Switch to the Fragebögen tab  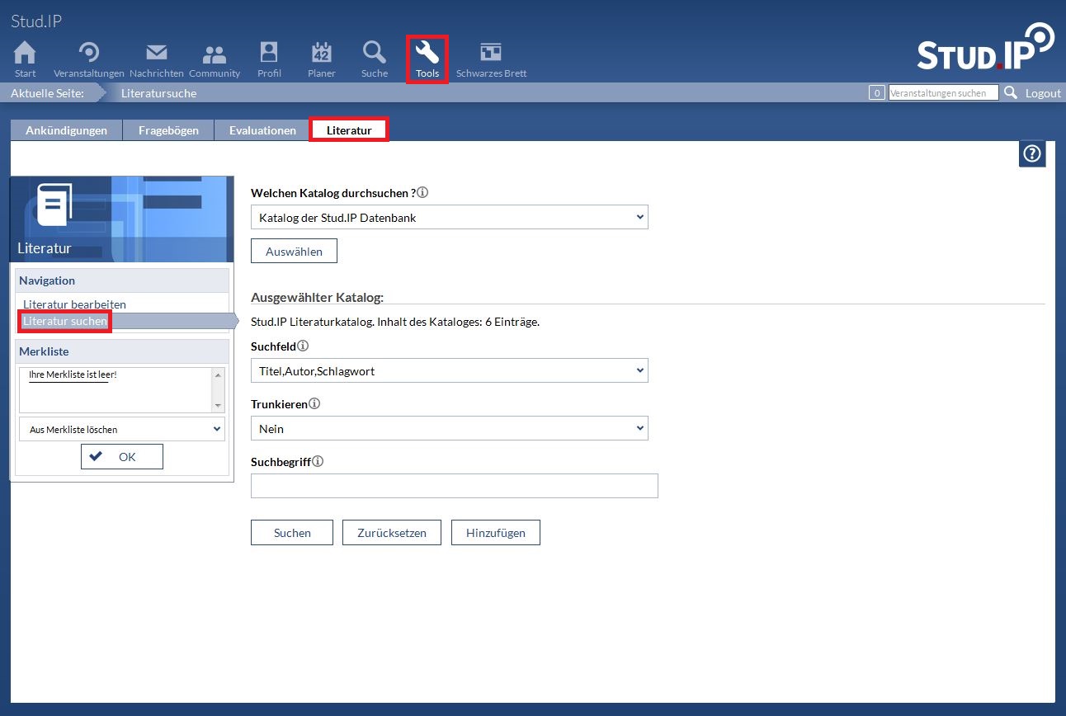[168, 130]
